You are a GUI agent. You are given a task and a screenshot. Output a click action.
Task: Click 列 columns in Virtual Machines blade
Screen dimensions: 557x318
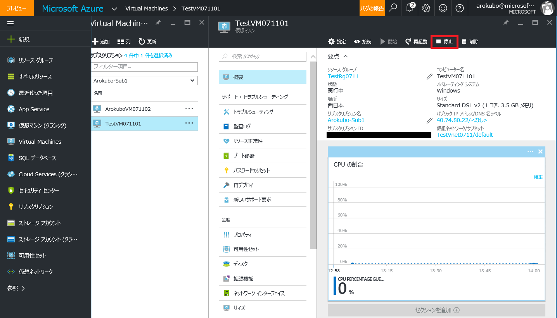coord(124,41)
